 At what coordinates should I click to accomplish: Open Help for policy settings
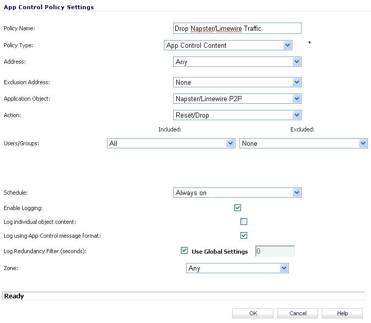coord(342,313)
